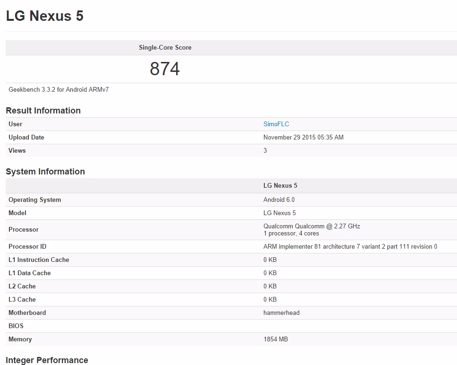This screenshot has width=457, height=365.
Task: Click the 1 processor, 4 cores text
Action: (291, 234)
